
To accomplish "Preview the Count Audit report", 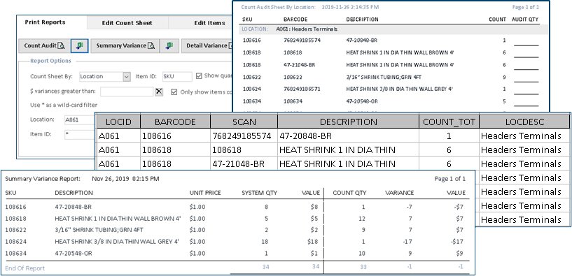I will 44,45.
